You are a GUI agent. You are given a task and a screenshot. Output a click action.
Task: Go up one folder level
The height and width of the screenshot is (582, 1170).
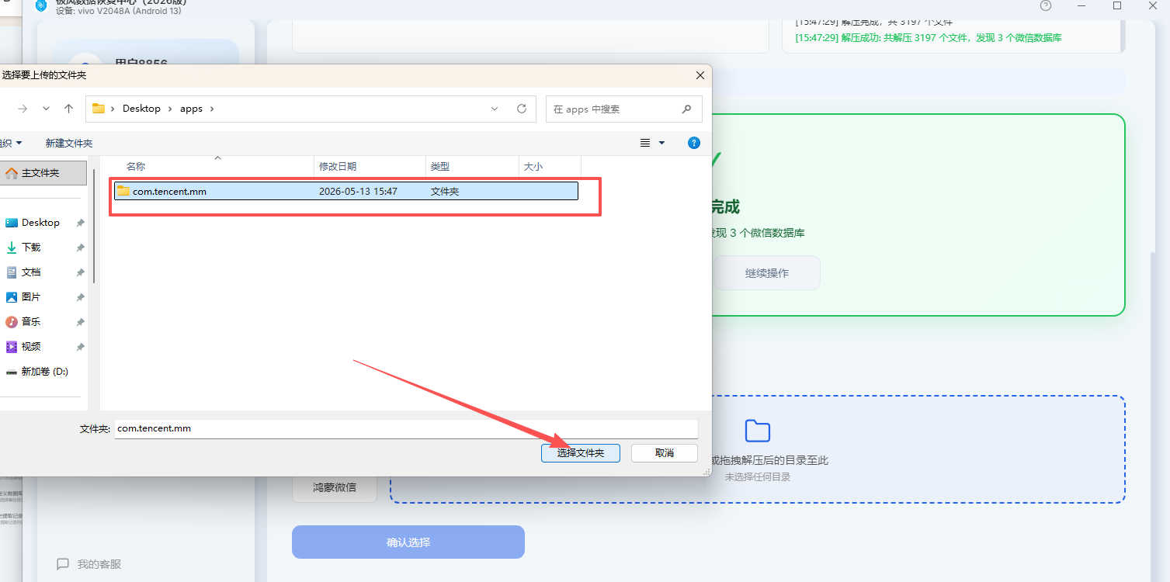click(x=68, y=109)
